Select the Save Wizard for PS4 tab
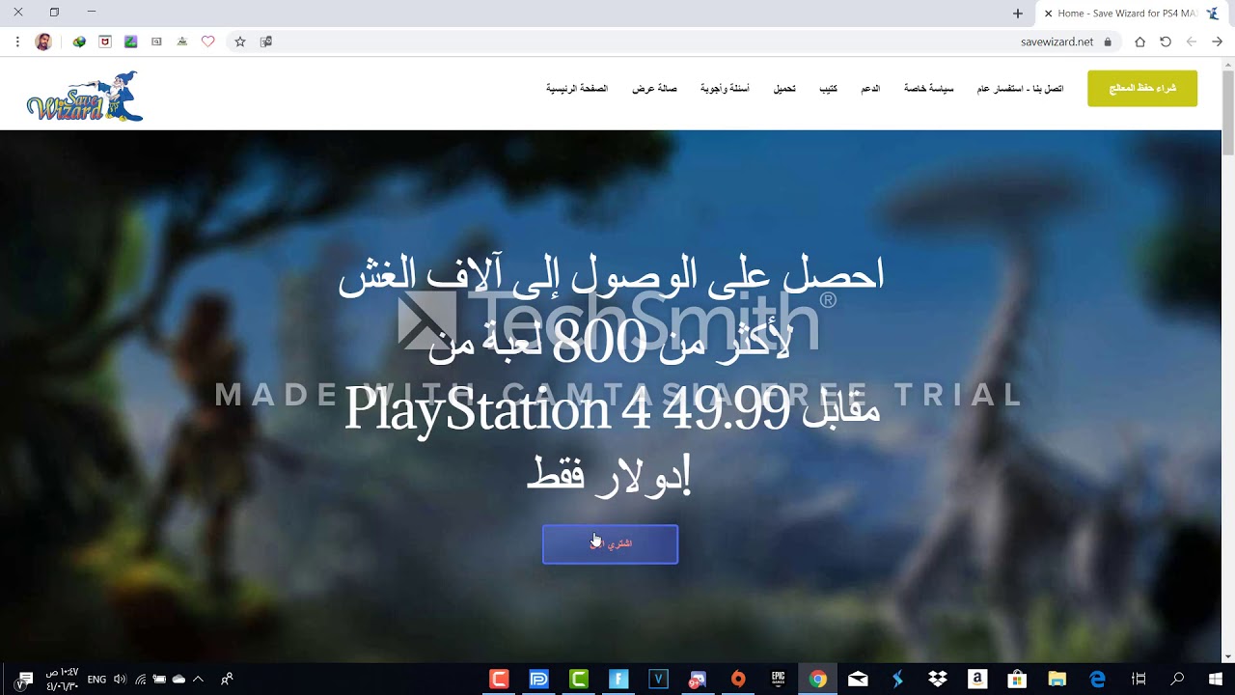 (x=1133, y=14)
